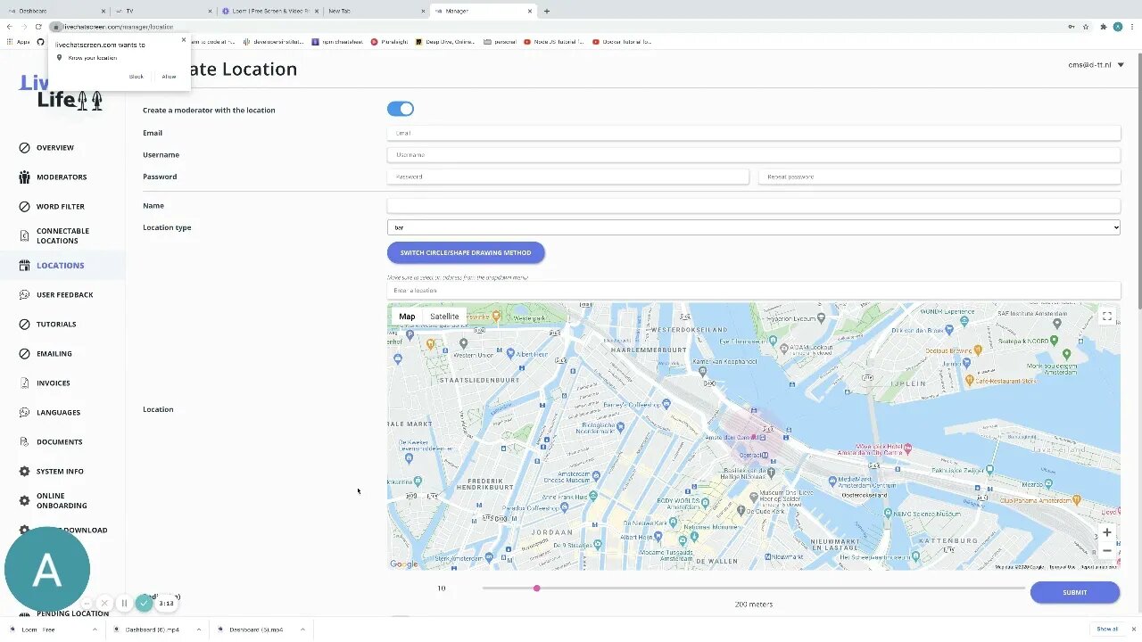This screenshot has height=642, width=1142.
Task: Click the Invoices document icon
Action: click(x=24, y=383)
